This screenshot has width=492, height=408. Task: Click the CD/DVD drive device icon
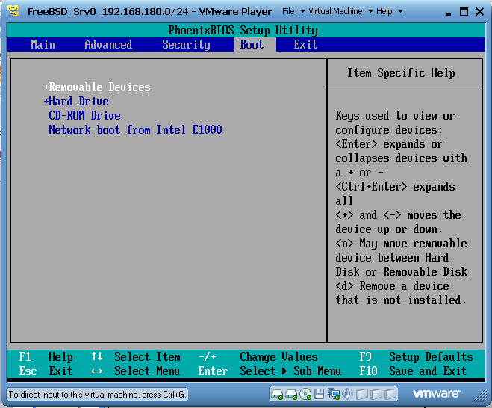pos(305,394)
